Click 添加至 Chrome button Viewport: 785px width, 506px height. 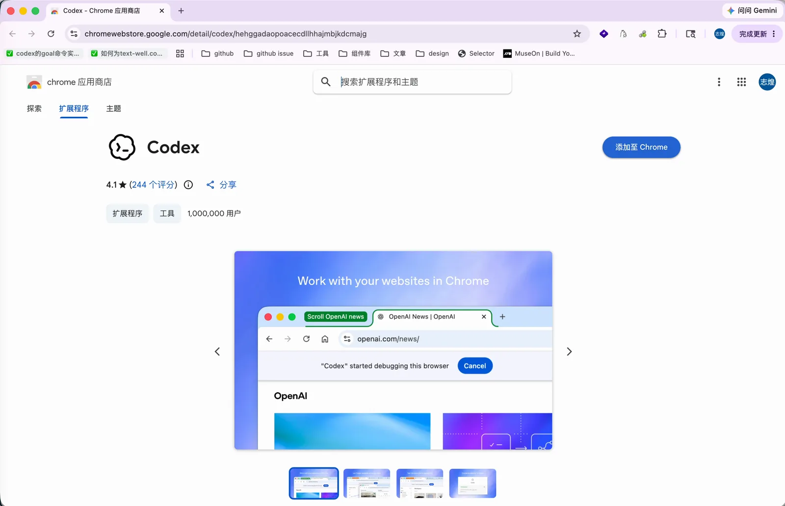coord(641,147)
